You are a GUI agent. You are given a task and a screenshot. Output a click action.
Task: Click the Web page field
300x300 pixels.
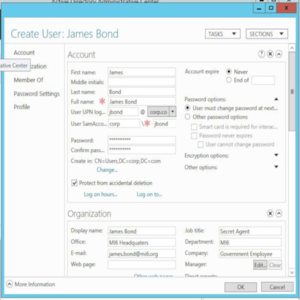coord(141,265)
